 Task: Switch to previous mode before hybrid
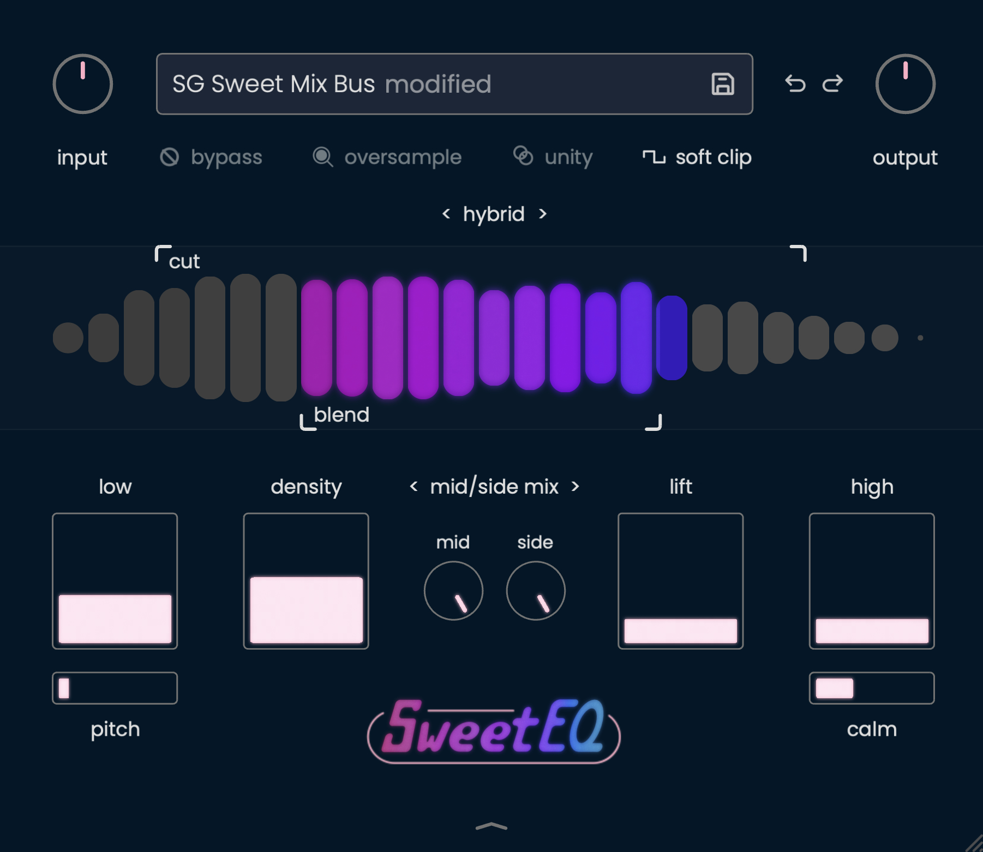coord(446,214)
